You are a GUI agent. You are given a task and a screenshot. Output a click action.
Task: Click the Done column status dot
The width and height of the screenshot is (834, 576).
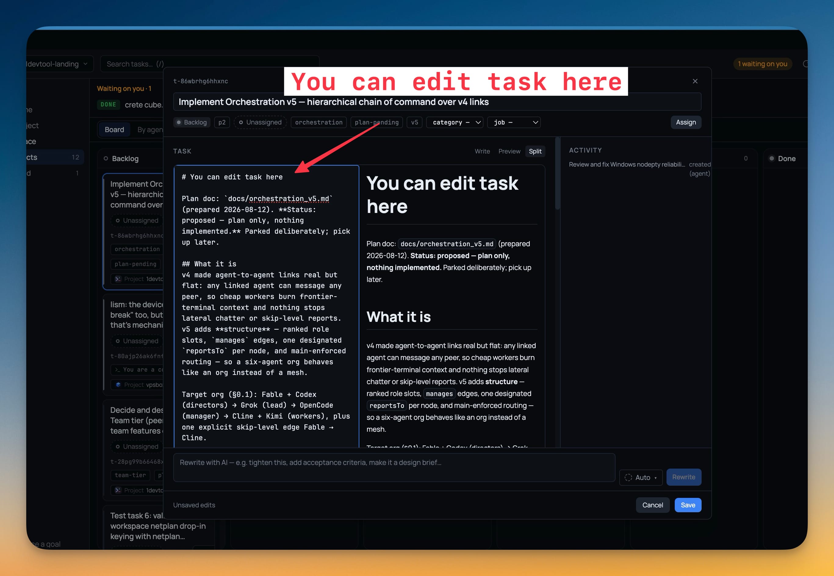pos(771,158)
